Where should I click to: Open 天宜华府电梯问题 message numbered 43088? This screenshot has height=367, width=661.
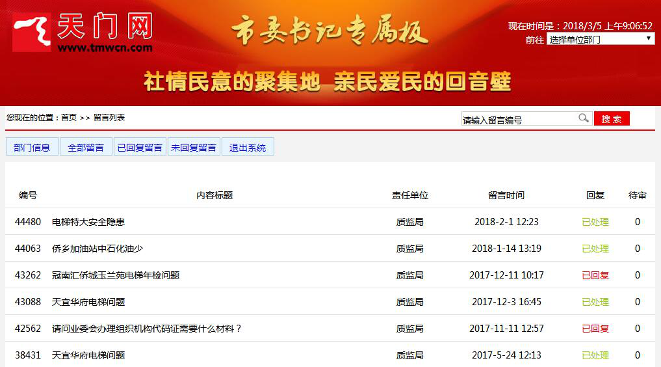click(x=88, y=302)
